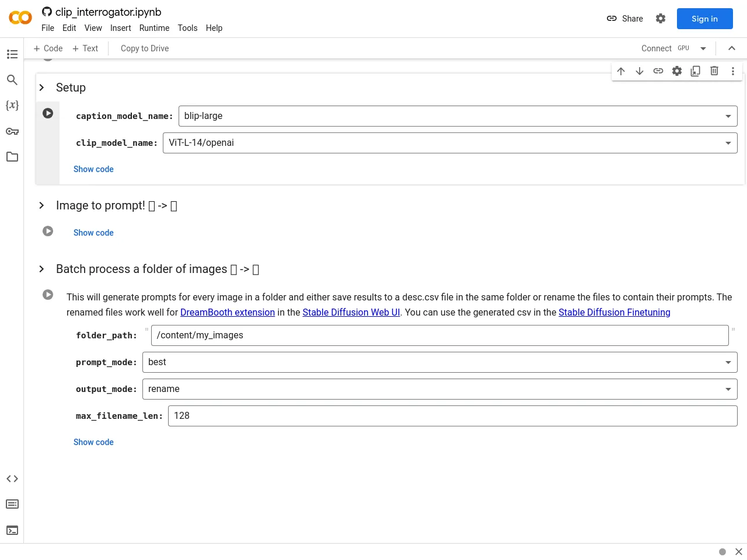Open the Table of contents sidebar icon
Screen dimensions: 747x560
pos(12,54)
